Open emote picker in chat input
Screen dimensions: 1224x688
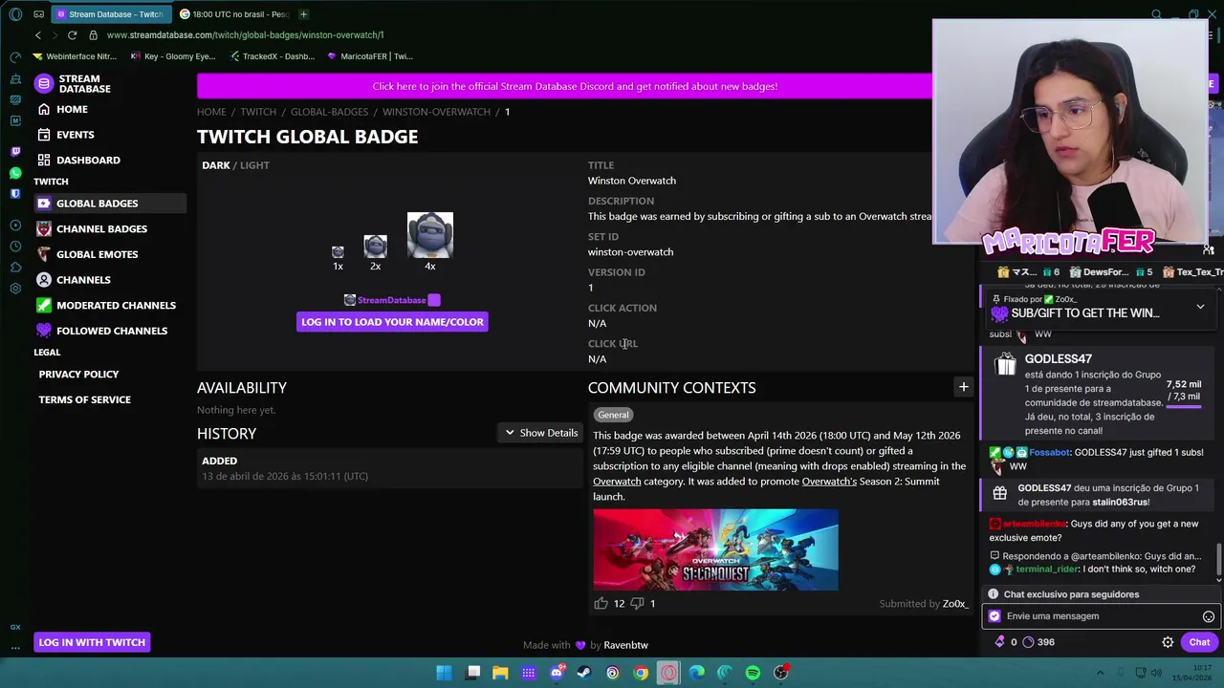tap(1209, 616)
